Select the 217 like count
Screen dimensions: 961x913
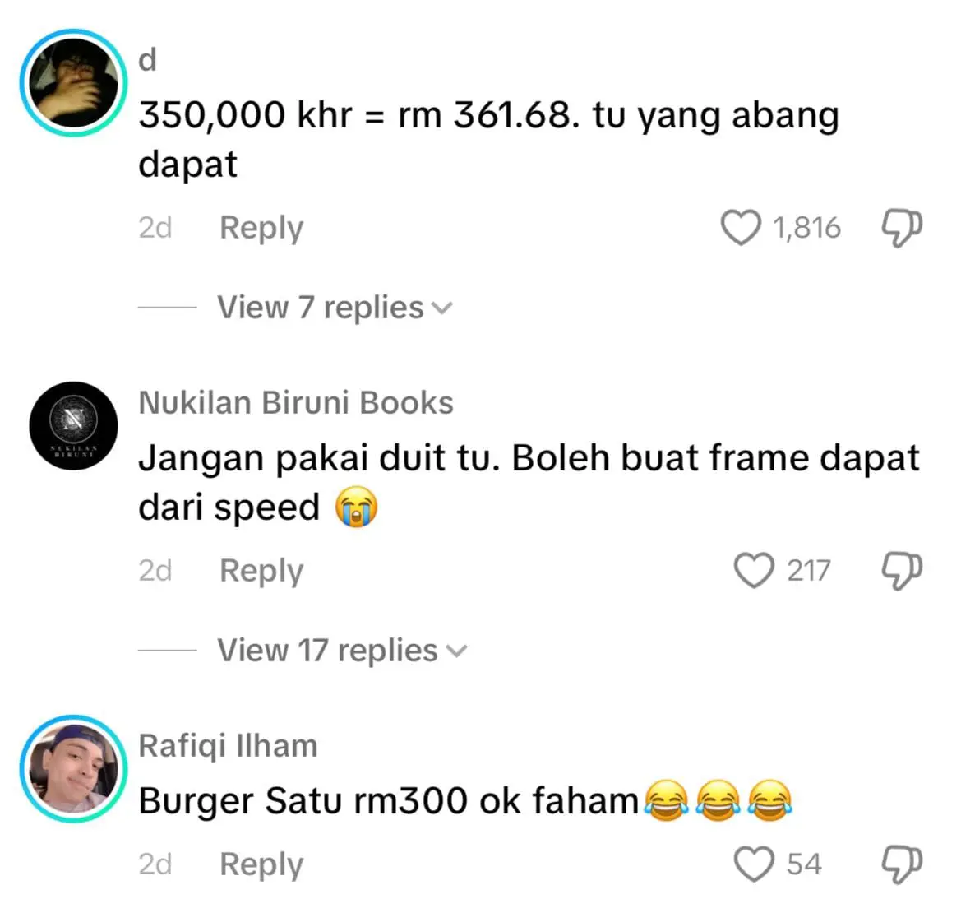pyautogui.click(x=809, y=571)
